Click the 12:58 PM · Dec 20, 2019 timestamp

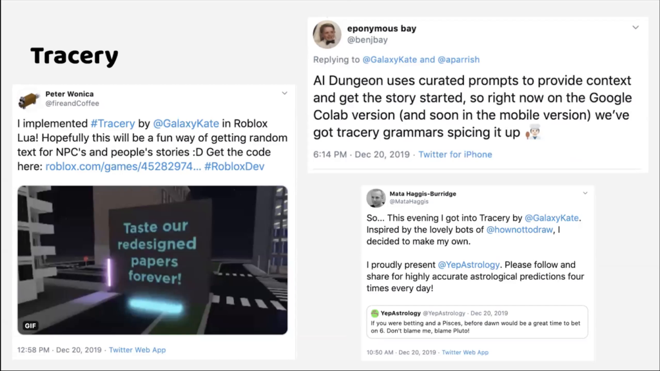click(59, 350)
